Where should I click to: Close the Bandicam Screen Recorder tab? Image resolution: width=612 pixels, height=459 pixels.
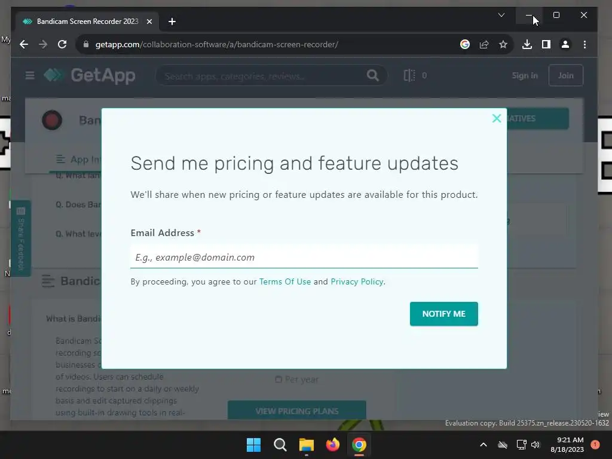pyautogui.click(x=149, y=22)
